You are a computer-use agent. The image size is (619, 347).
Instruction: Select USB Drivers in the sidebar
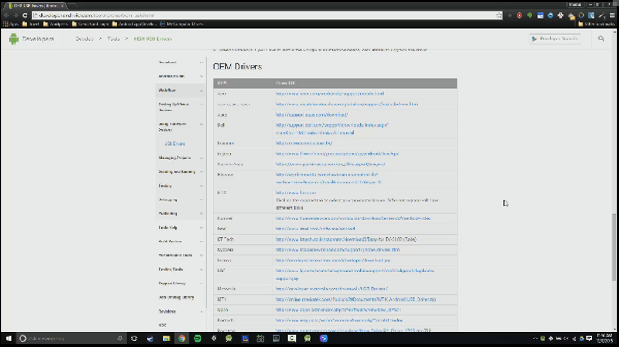coord(175,144)
